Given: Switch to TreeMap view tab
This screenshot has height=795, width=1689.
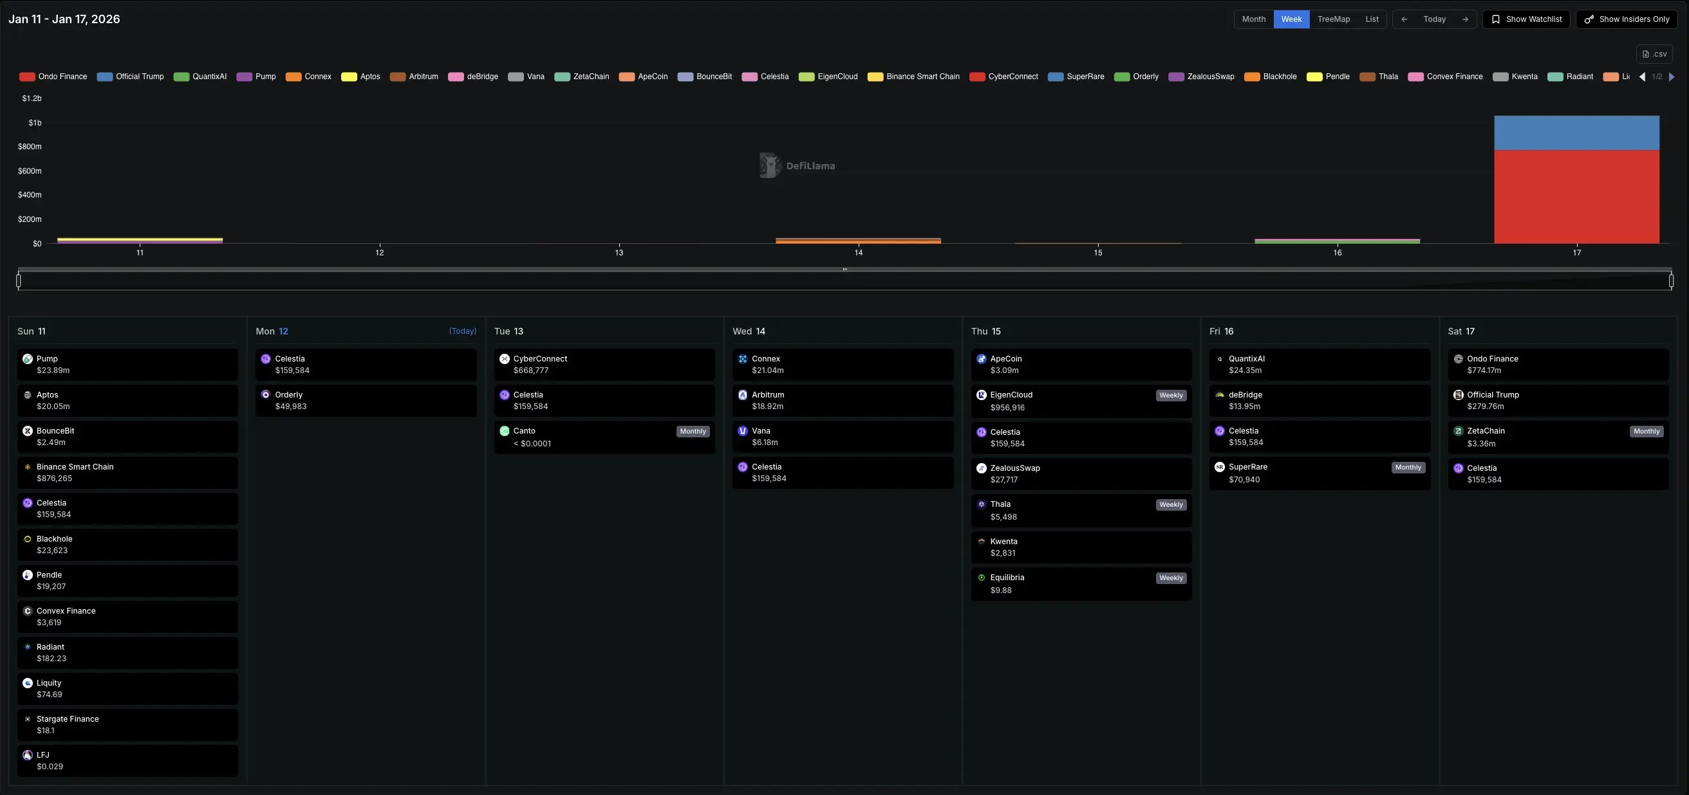Looking at the screenshot, I should click(x=1333, y=19).
